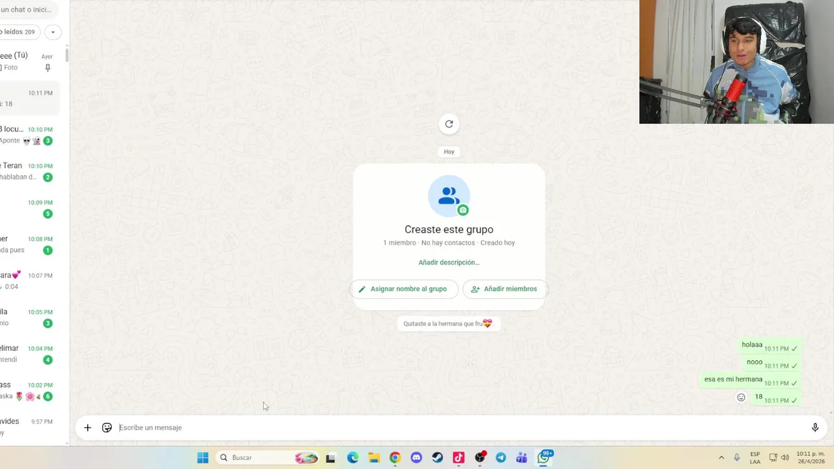Viewport: 834px width, 469px height.
Task: Click the attach plus icon
Action: (87, 428)
